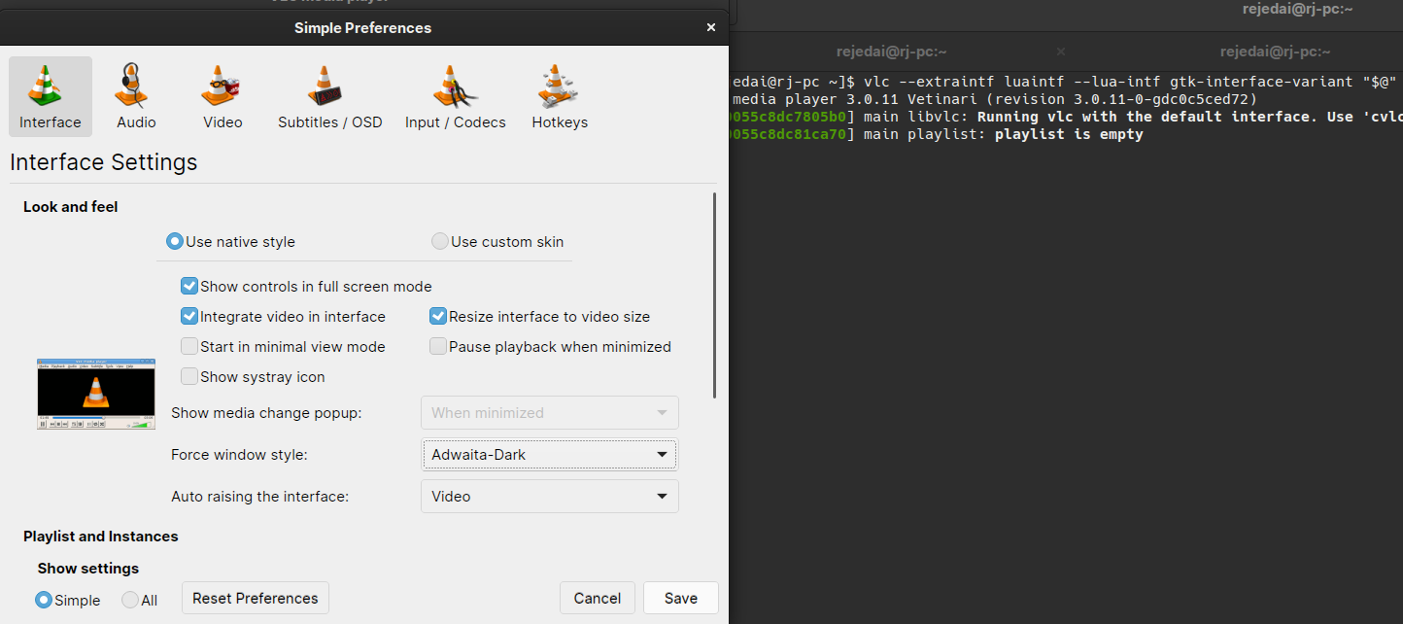Click the Save button

pyautogui.click(x=681, y=599)
